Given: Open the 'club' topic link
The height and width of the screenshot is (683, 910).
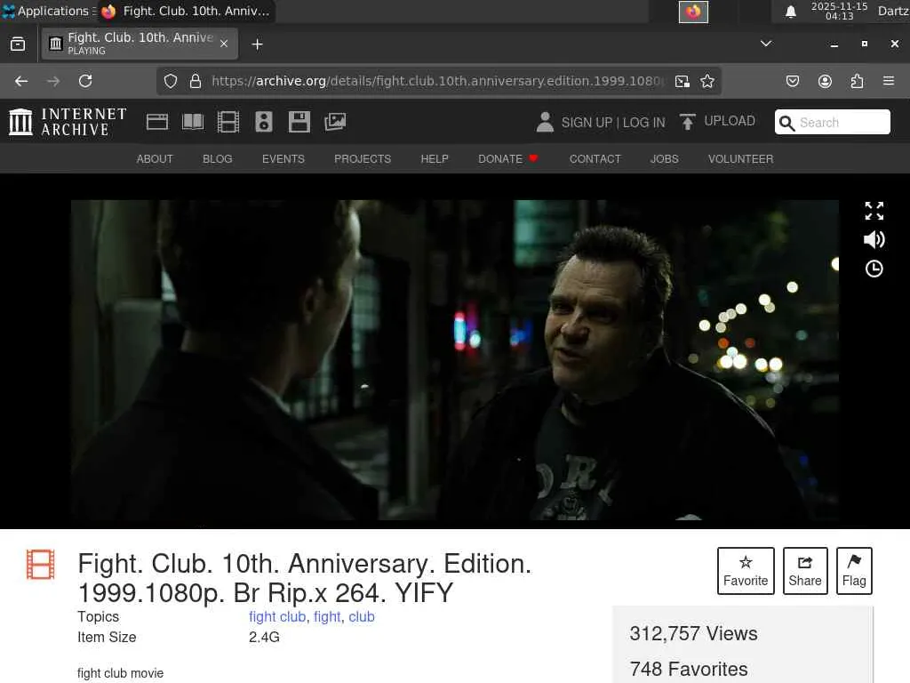Looking at the screenshot, I should point(362,617).
